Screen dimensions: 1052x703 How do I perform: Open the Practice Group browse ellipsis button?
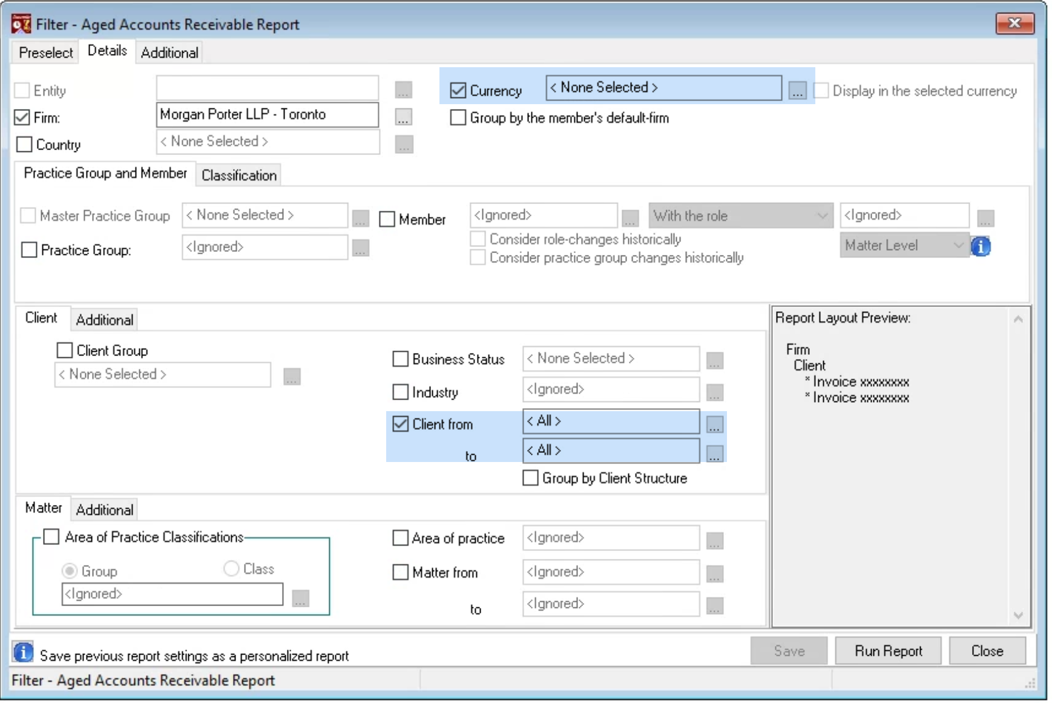click(x=361, y=248)
